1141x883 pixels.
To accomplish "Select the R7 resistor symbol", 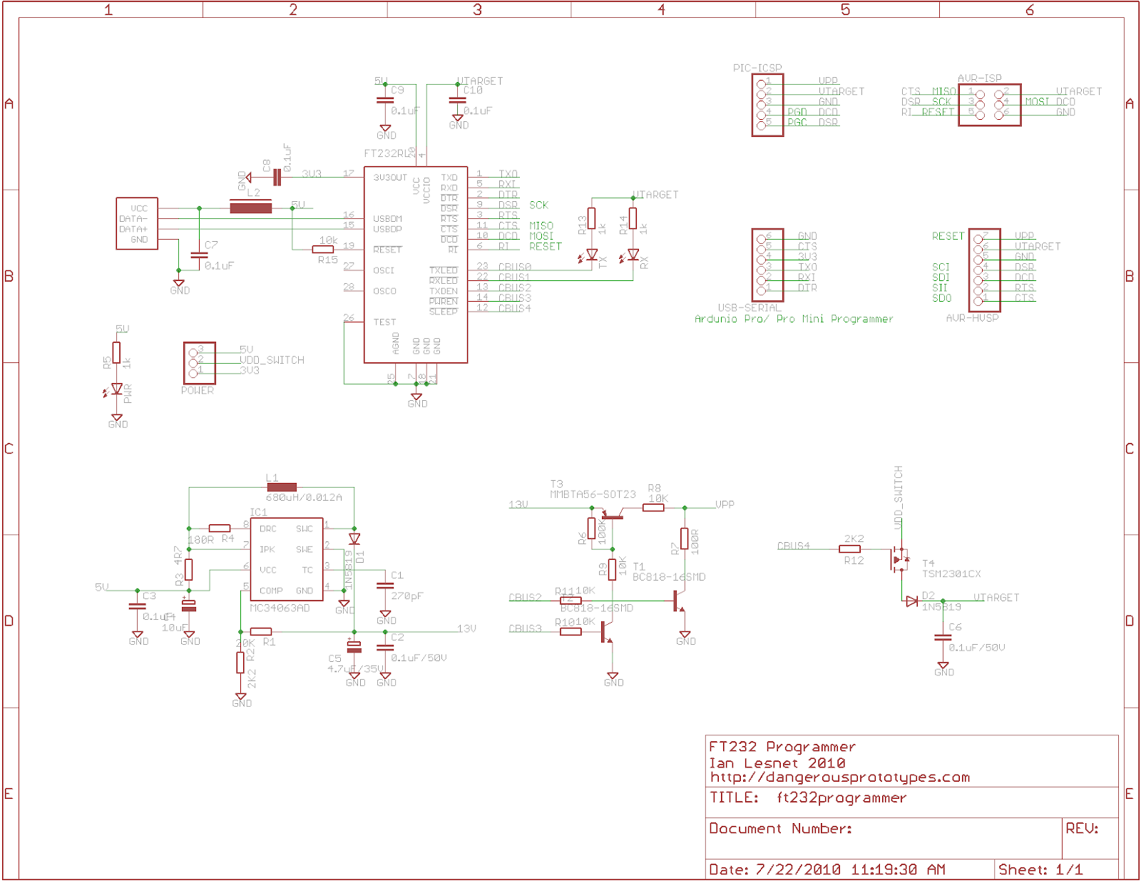I will [x=685, y=539].
